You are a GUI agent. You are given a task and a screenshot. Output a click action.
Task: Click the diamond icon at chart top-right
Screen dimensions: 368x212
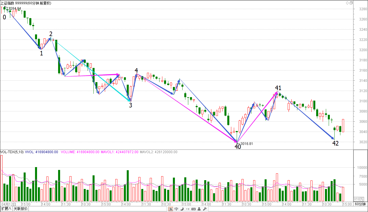click(347, 3)
